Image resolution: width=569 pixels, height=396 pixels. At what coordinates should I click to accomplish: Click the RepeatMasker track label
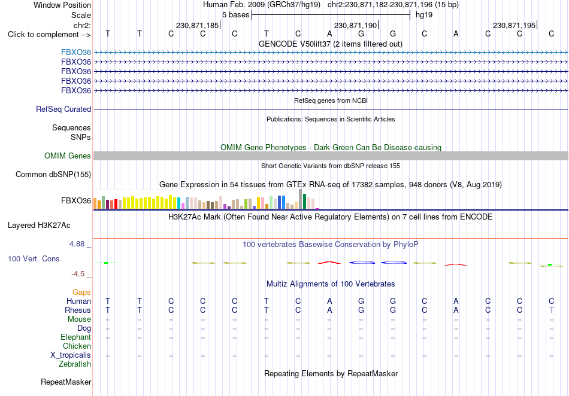[66, 382]
